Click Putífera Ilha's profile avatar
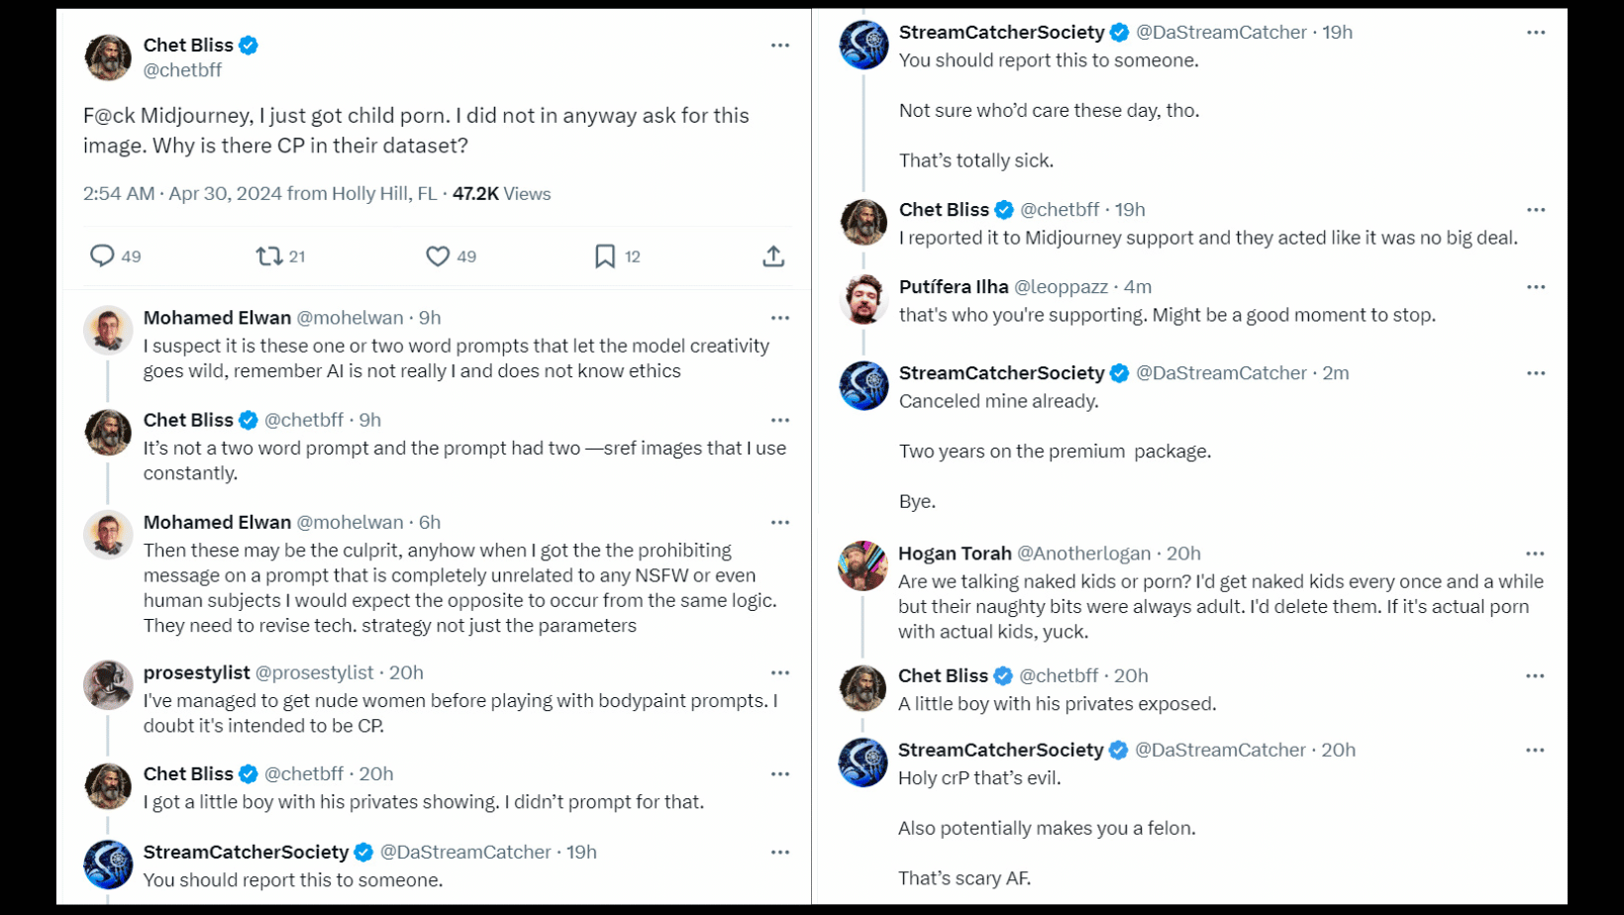The image size is (1624, 915). tap(863, 299)
